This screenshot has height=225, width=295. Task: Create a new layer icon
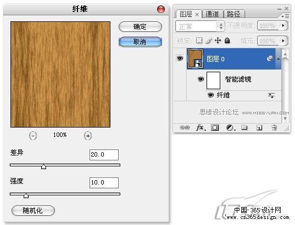click(259, 128)
